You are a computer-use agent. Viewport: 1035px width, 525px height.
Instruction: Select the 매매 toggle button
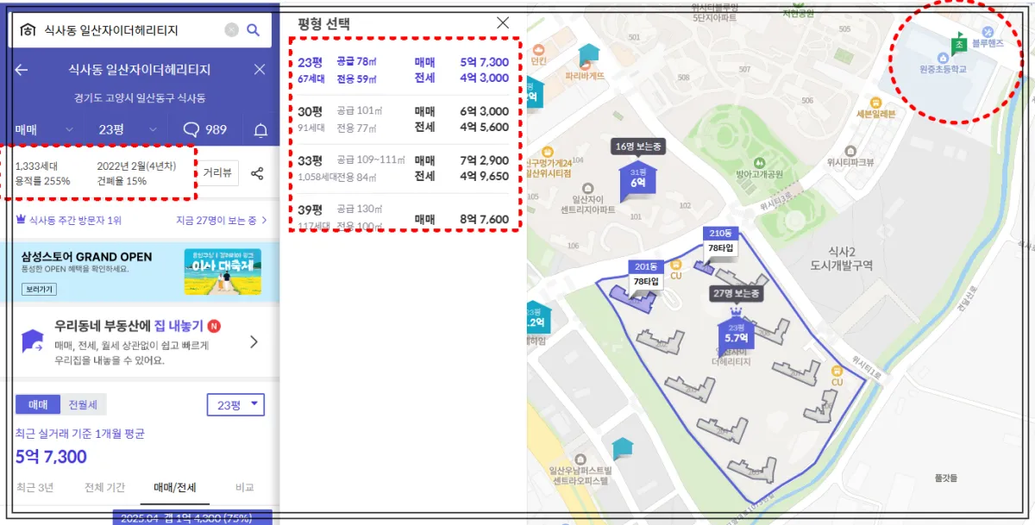click(38, 404)
